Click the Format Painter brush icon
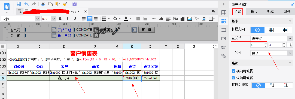 [x=65, y=4]
